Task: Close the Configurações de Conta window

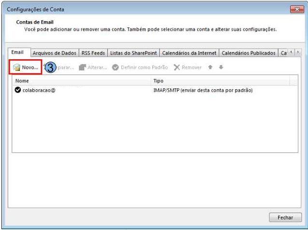Action: [296, 9]
